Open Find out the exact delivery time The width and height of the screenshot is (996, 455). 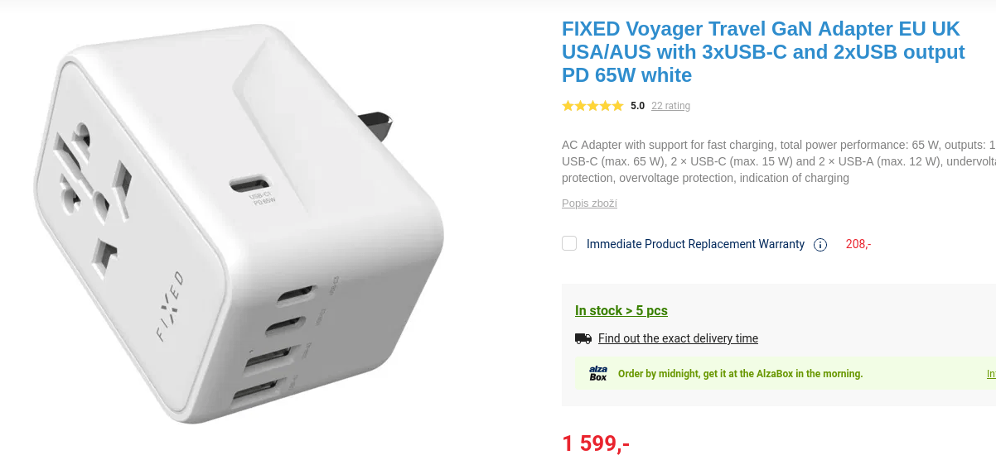pyautogui.click(x=678, y=338)
